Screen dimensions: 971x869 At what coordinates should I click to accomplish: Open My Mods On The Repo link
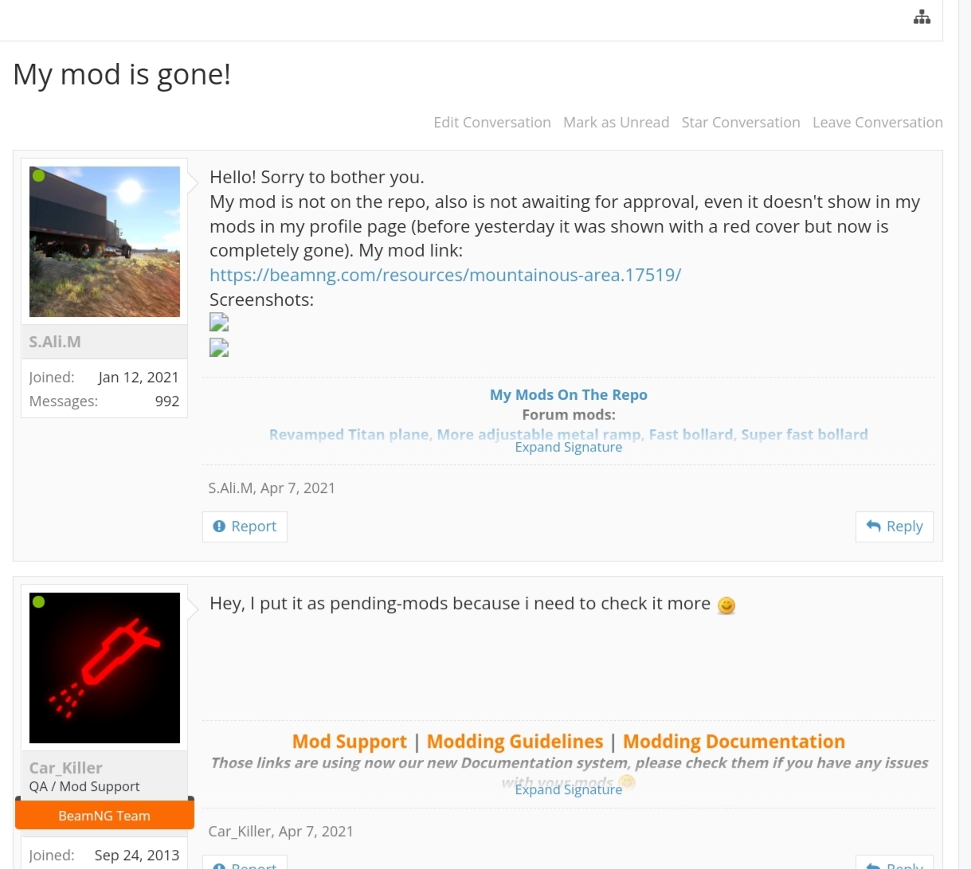pyautogui.click(x=568, y=395)
